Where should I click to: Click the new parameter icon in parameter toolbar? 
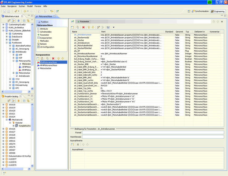click(x=73, y=27)
